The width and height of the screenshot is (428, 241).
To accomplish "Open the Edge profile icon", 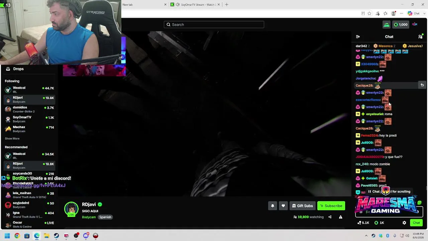I will (394, 13).
